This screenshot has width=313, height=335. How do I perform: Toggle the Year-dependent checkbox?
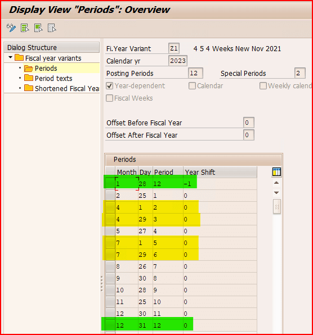point(110,86)
